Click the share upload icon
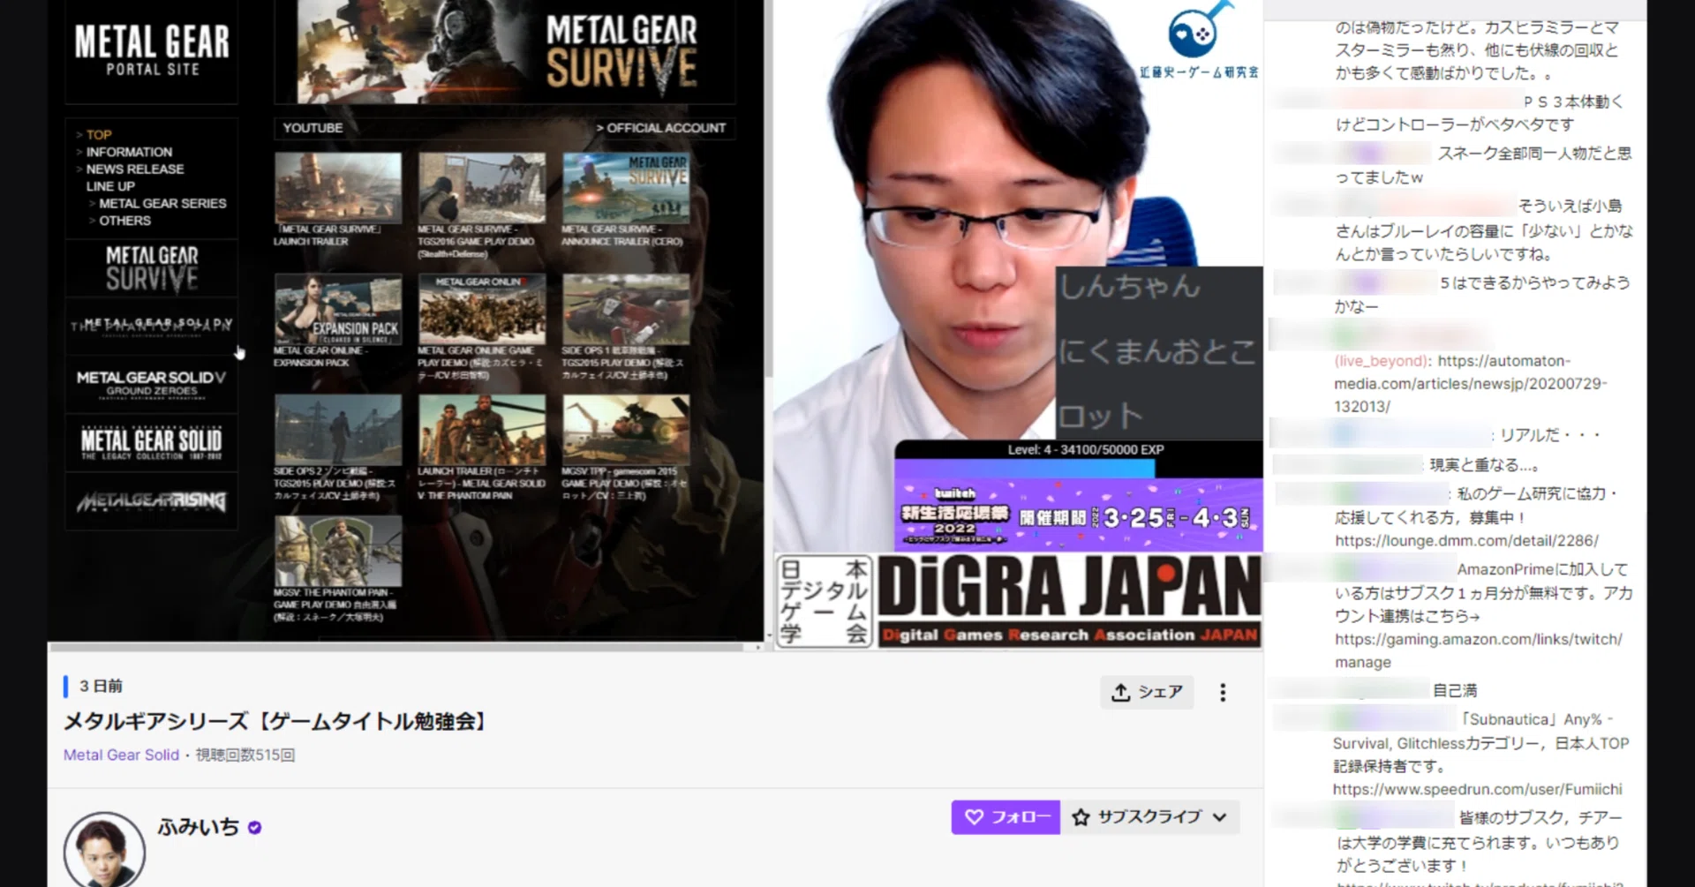 point(1120,692)
